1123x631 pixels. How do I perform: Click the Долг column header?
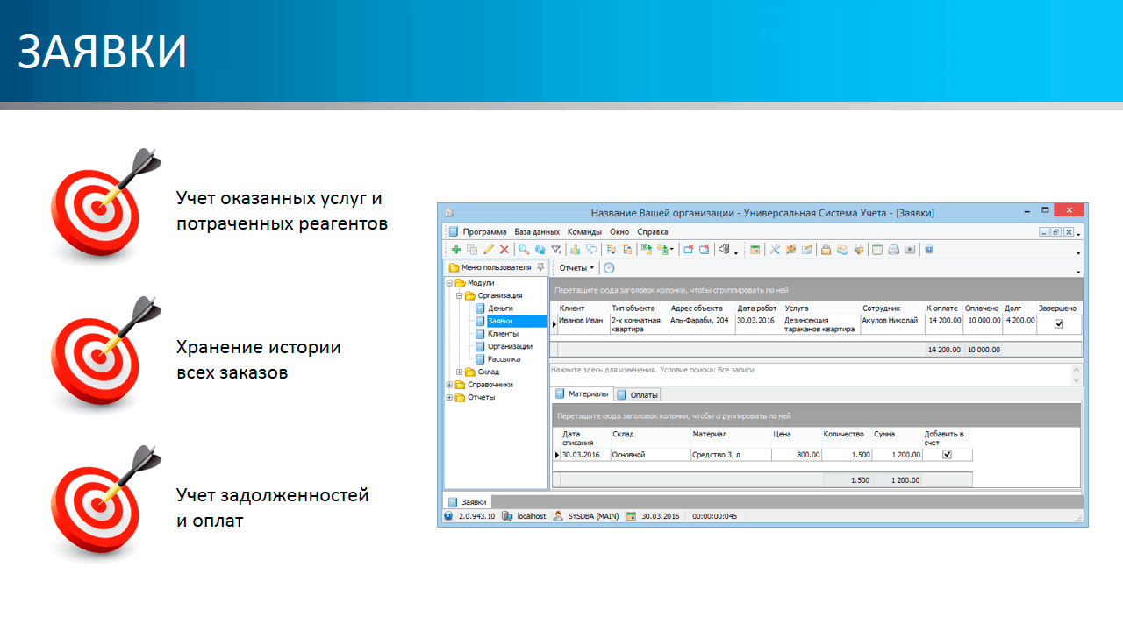pos(1019,308)
